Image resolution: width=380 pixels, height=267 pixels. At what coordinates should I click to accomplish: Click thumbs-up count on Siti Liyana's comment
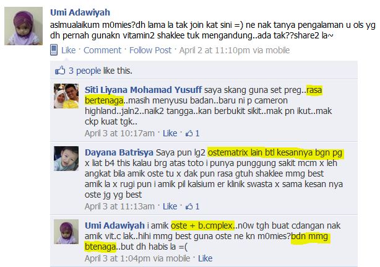192,133
